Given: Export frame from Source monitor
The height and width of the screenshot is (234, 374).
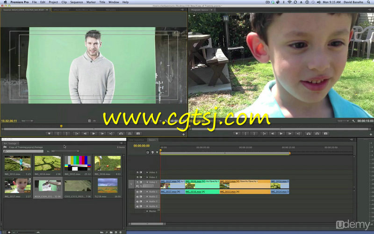Looking at the screenshot, I should [x=138, y=134].
